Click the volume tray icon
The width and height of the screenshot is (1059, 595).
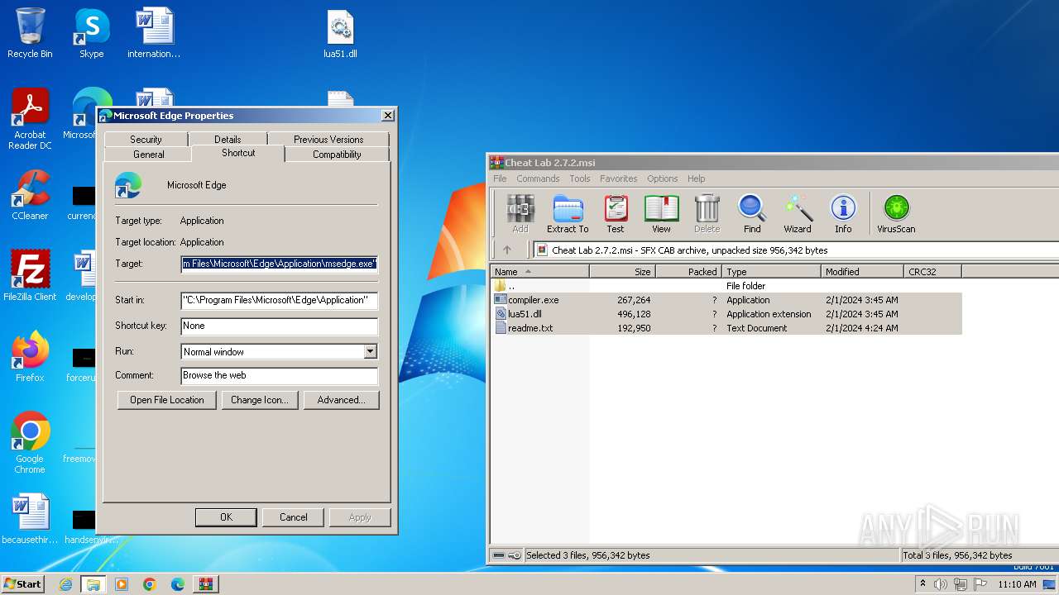(x=941, y=584)
